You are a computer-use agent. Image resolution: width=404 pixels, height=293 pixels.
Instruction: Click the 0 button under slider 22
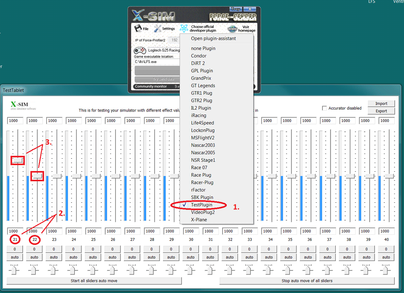click(34, 250)
